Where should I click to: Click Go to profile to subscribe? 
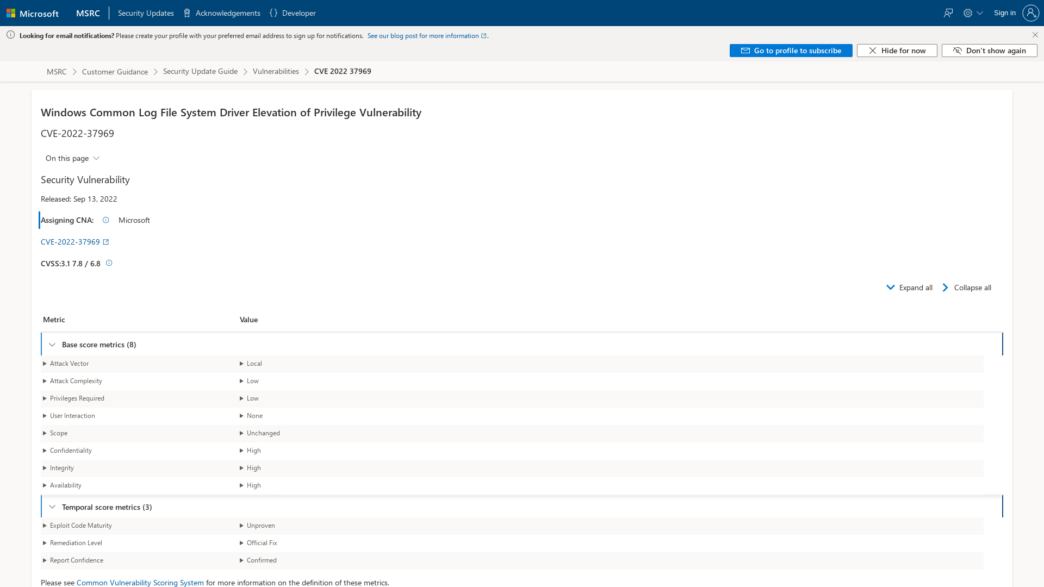(x=791, y=50)
